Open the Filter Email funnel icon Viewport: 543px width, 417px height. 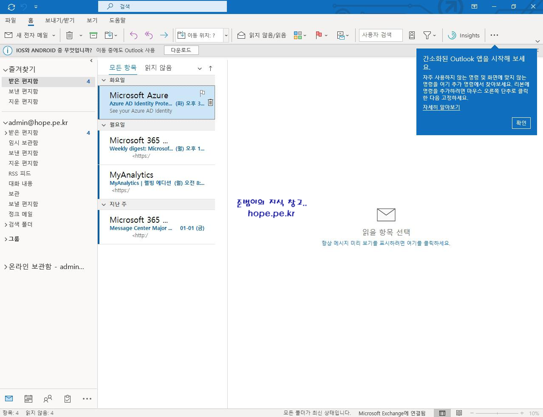click(427, 35)
